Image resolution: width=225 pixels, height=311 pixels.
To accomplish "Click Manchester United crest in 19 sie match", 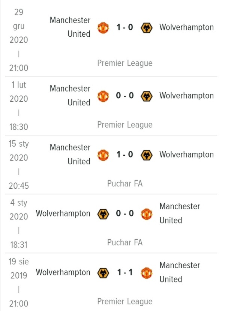I will point(147,273).
